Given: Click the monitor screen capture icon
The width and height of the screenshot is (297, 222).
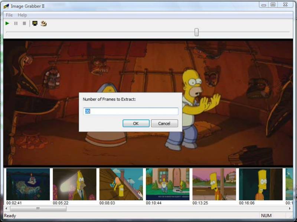Looking at the screenshot, I should click(35, 23).
